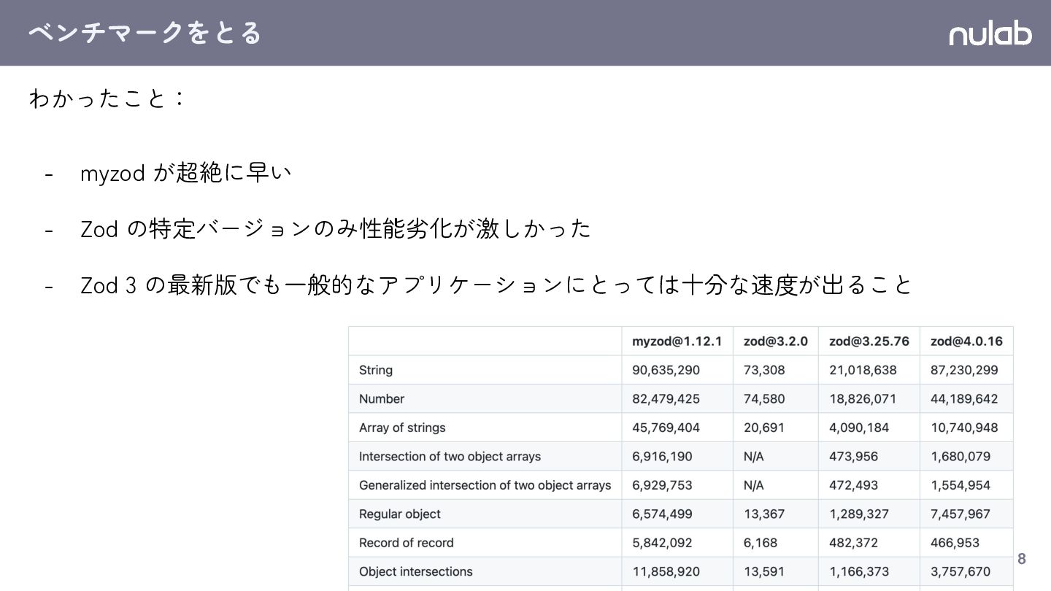Click the value 4,090,184 in the table
Image resolution: width=1051 pixels, height=591 pixels.
point(859,428)
